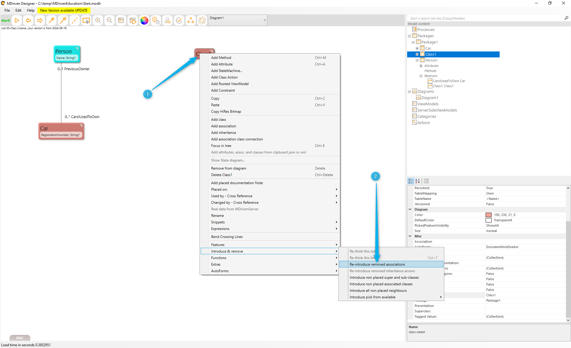Click the DOC tab at bottom left

point(20,338)
